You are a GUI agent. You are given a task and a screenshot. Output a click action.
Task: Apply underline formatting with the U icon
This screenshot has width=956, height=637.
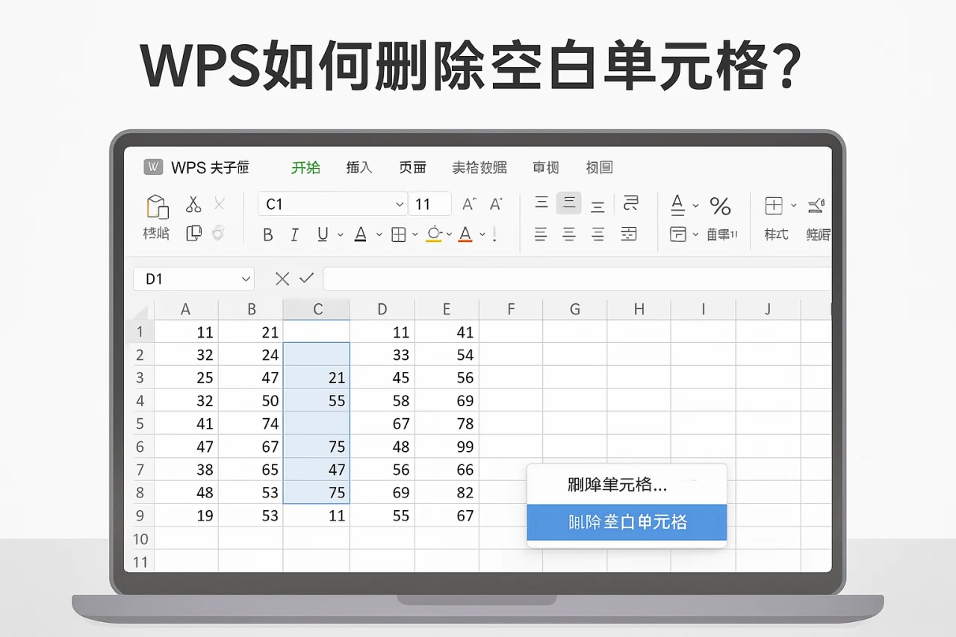point(321,234)
